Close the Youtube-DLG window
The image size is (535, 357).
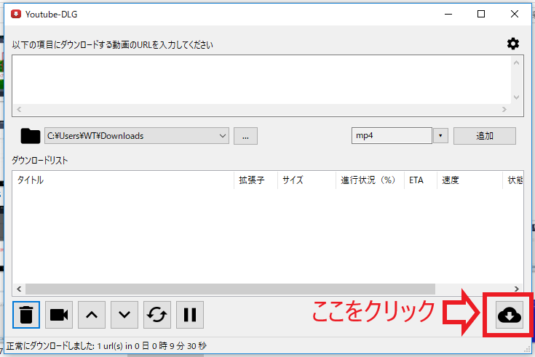(514, 14)
